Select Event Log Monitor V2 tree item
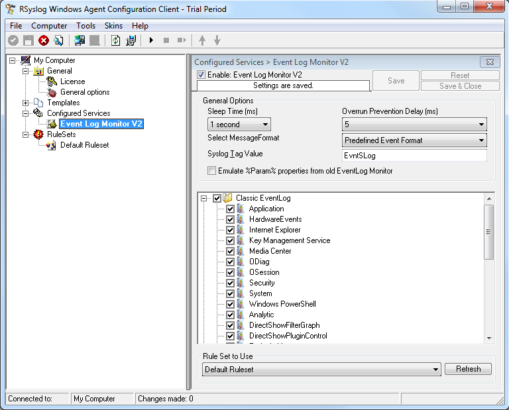 pyautogui.click(x=101, y=124)
